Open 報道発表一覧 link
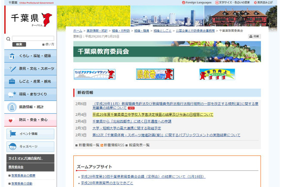 (x=139, y=145)
